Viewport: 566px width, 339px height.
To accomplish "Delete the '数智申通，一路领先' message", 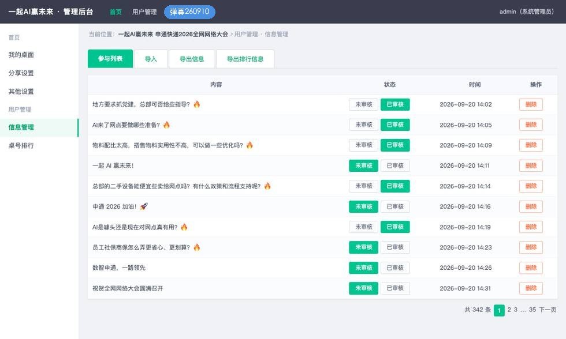I will 531,268.
